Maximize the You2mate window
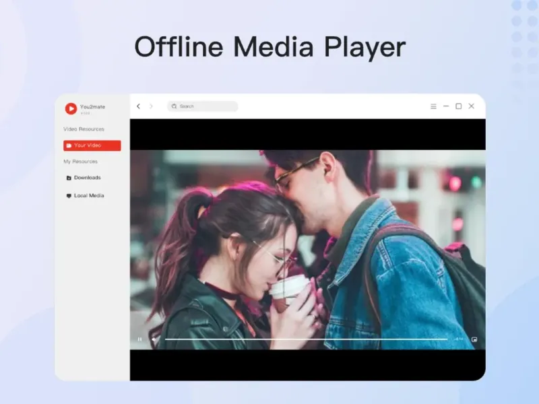 click(x=458, y=106)
